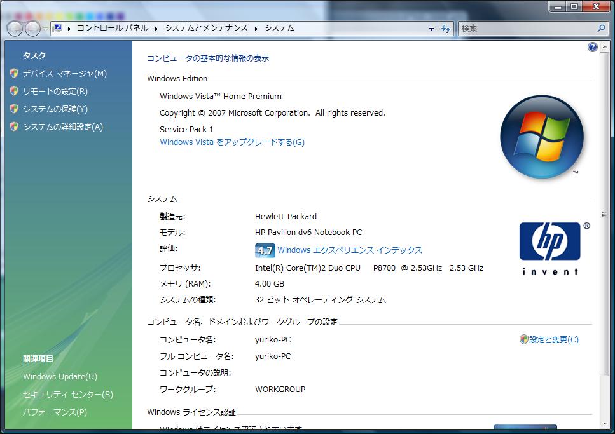Screen dimensions: 615x434
Task: Click the WORKGROUP value
Action: click(x=280, y=390)
